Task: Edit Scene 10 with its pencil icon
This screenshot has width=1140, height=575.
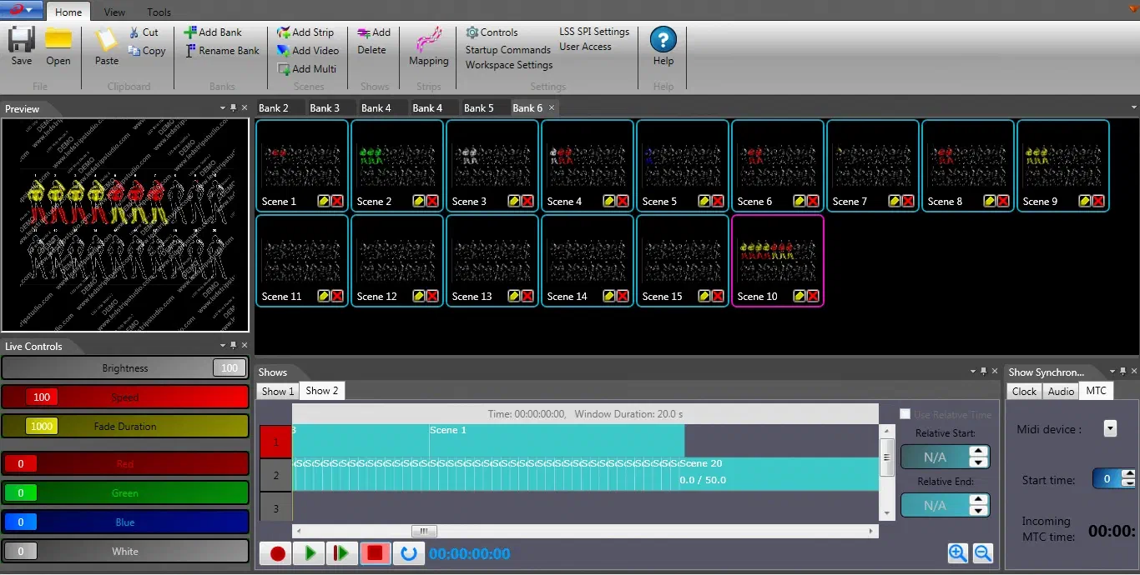Action: 799,297
